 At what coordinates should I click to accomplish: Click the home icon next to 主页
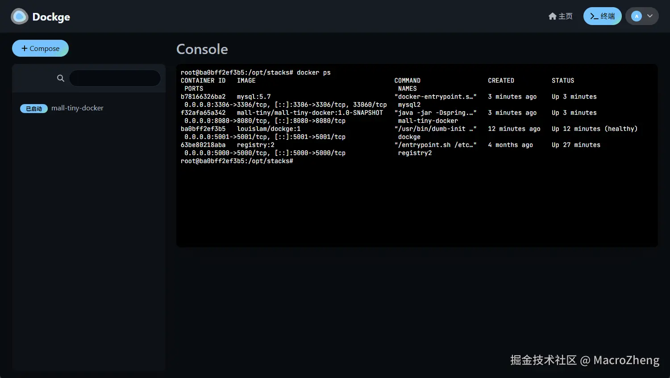pos(553,16)
